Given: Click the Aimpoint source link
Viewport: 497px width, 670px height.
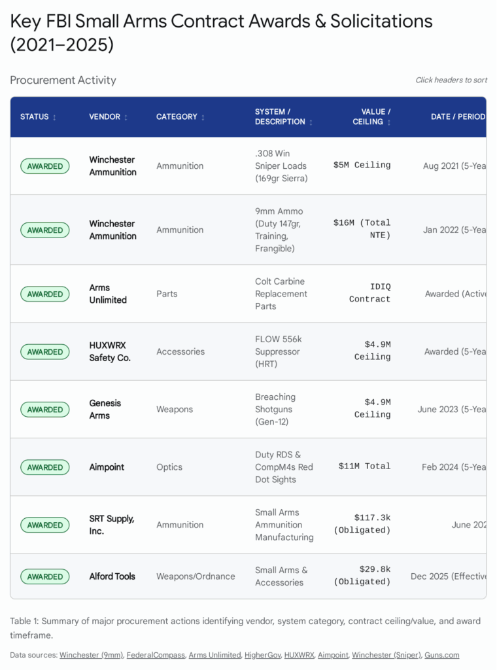Looking at the screenshot, I should [x=335, y=655].
